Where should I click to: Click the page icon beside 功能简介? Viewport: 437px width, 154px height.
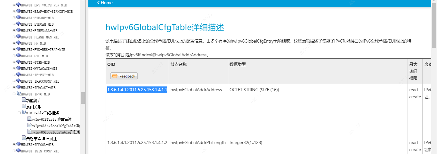tap(24, 100)
